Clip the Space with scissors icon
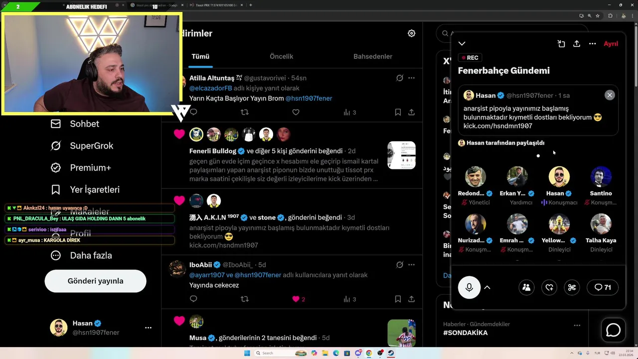The image size is (638, 359). (x=572, y=287)
